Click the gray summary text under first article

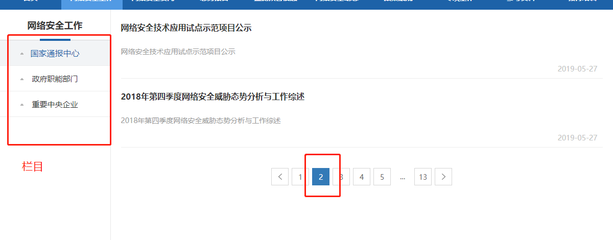click(x=178, y=52)
